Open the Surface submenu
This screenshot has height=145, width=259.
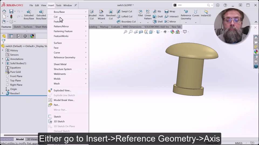coord(68,43)
